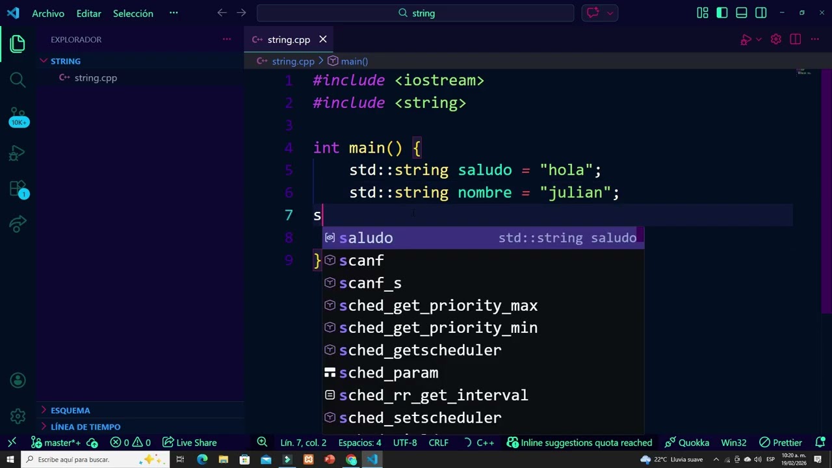Change encoding via 'UTF-8'
This screenshot has width=832, height=468.
(x=405, y=443)
